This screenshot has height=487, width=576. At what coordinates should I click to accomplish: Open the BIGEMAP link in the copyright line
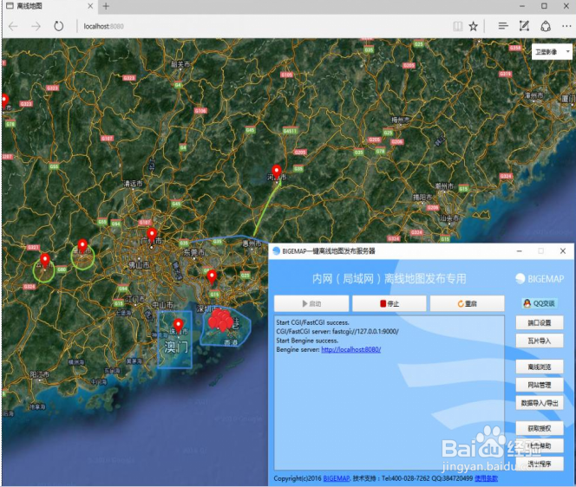[337, 478]
